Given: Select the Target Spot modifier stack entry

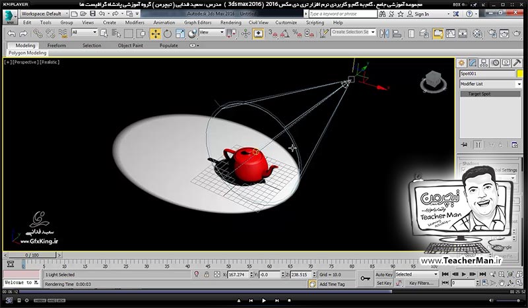Looking at the screenshot, I should coord(490,94).
